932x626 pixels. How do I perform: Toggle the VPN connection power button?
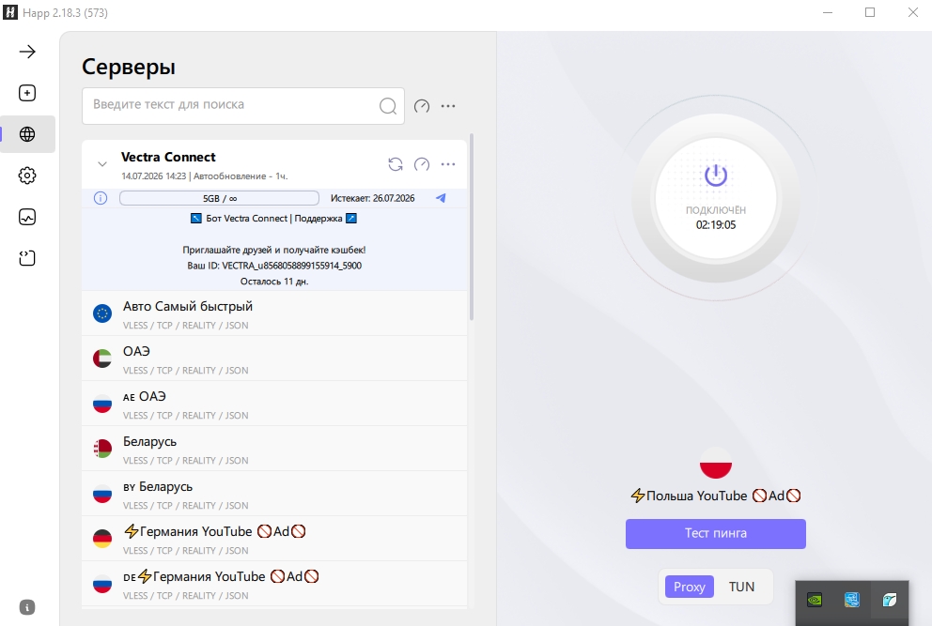pos(716,176)
